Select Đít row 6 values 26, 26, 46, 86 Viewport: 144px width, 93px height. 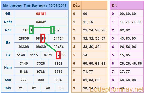[x=131, y=63]
